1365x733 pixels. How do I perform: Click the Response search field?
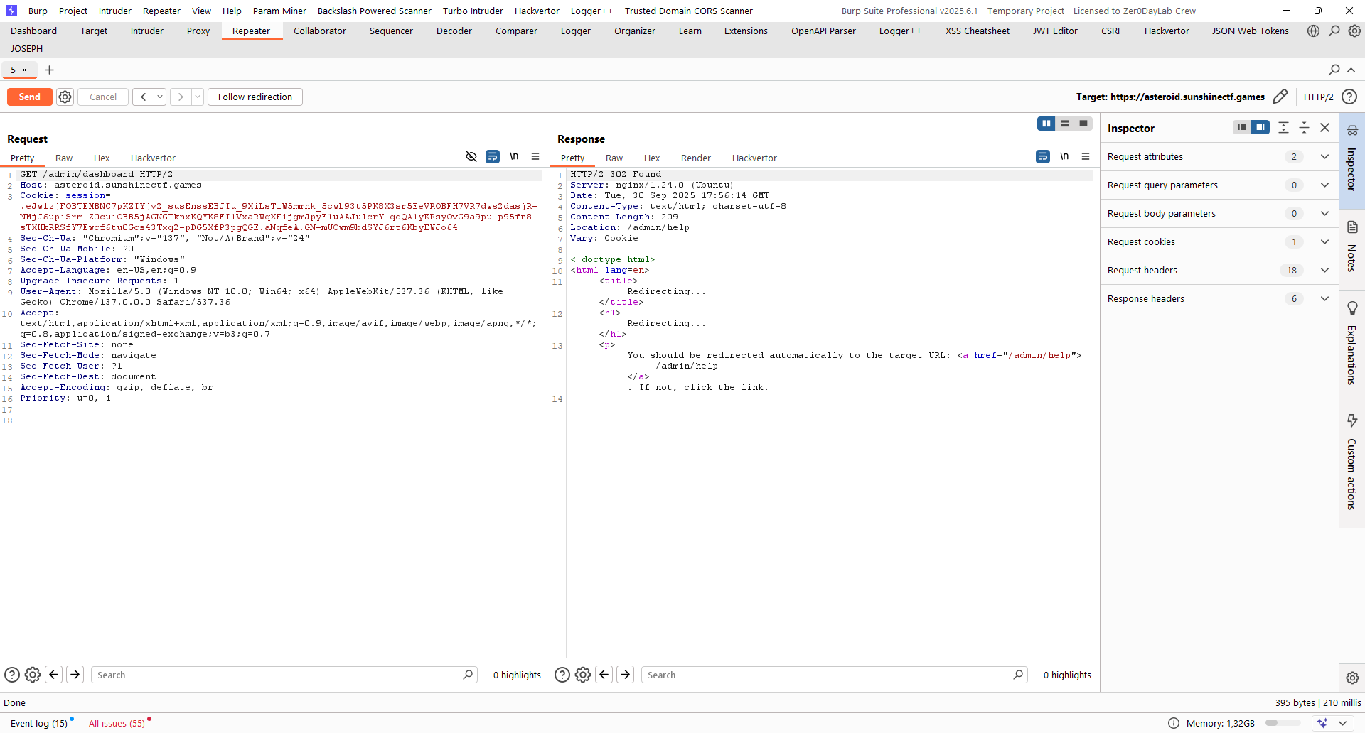(835, 675)
